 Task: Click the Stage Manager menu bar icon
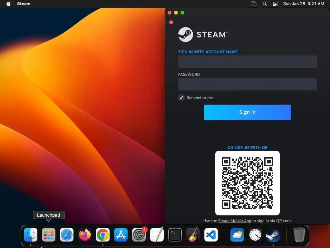(253, 4)
